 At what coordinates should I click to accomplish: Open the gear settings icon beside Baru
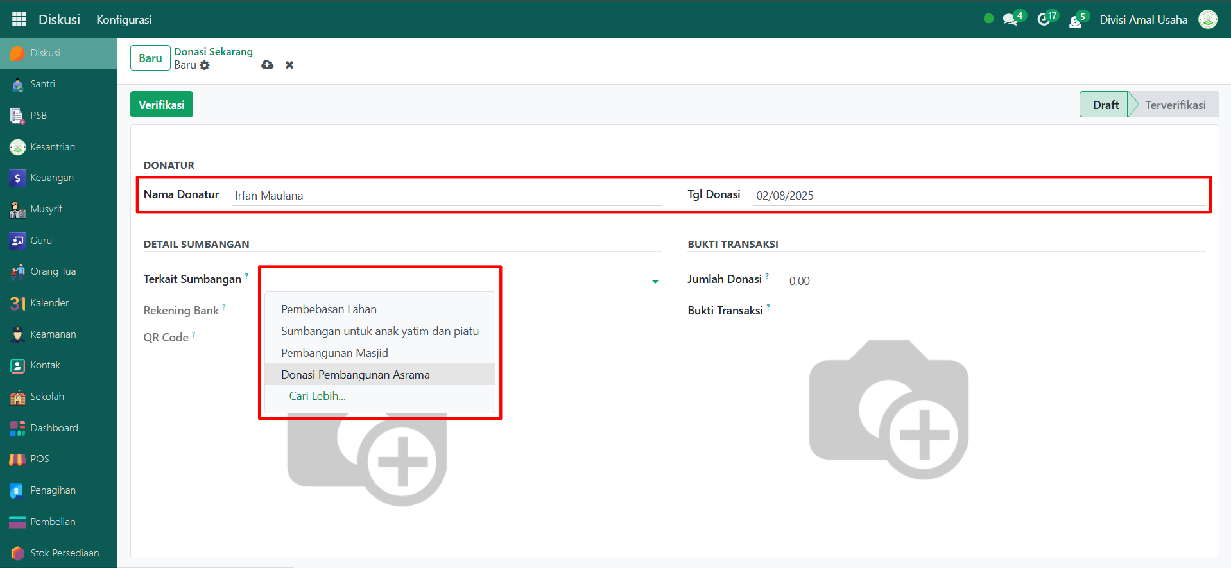tap(205, 65)
